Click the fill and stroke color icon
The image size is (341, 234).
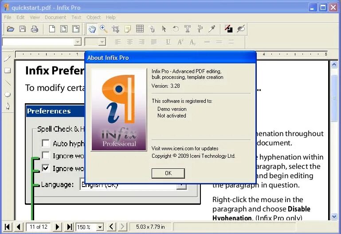(228, 29)
